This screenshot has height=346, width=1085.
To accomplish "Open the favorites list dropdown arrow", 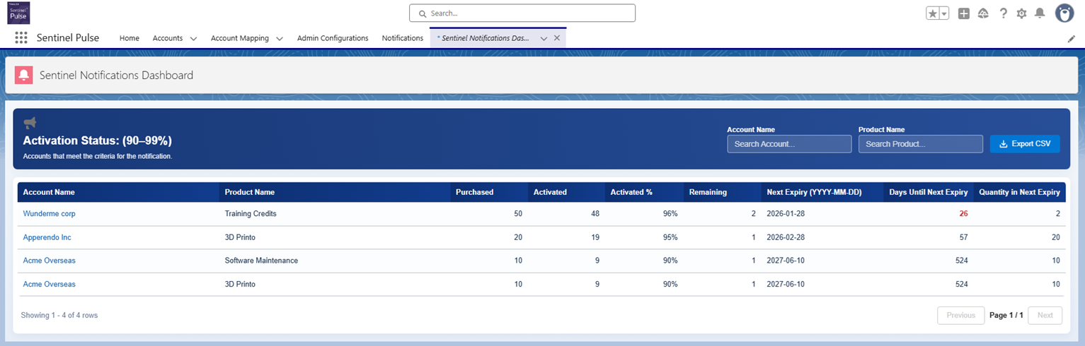I will (x=944, y=13).
